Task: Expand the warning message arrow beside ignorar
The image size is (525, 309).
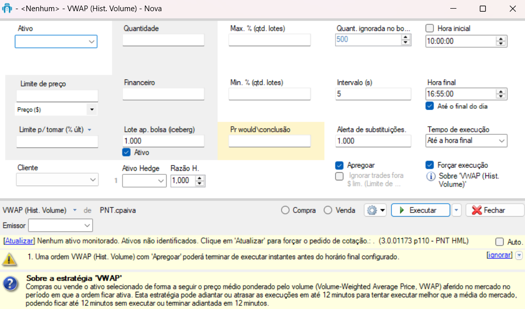Action: [519, 255]
